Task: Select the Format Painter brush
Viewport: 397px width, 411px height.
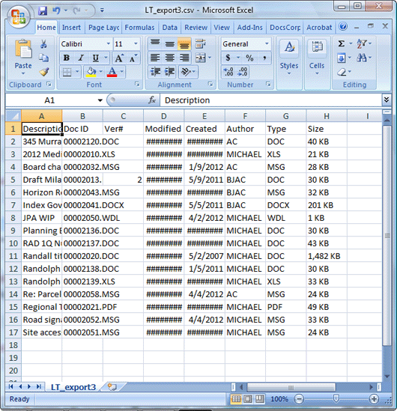Action: tap(43, 72)
